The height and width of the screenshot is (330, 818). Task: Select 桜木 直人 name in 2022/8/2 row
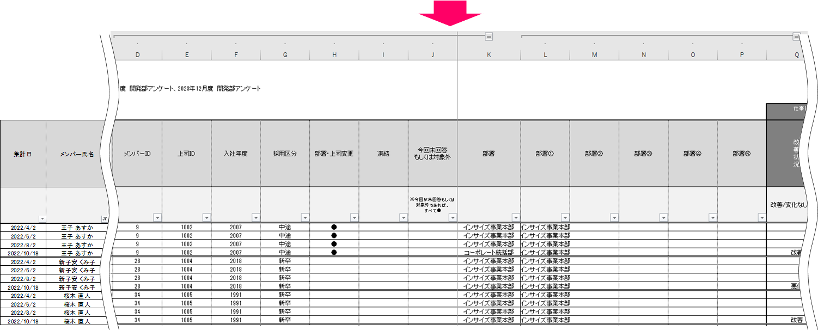click(77, 313)
